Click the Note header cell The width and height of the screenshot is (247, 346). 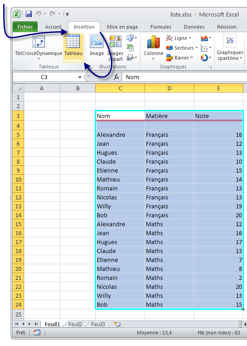point(218,116)
